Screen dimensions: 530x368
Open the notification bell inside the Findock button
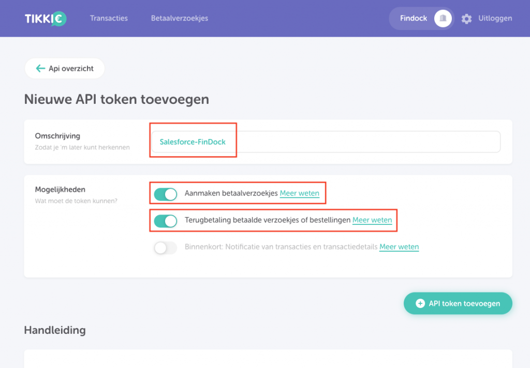443,18
